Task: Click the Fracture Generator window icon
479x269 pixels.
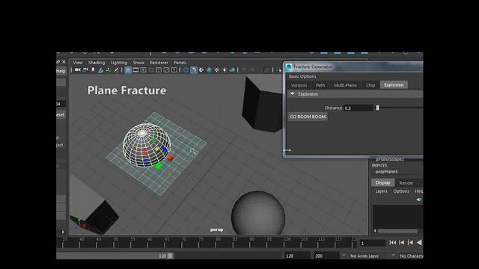Action: (289, 67)
